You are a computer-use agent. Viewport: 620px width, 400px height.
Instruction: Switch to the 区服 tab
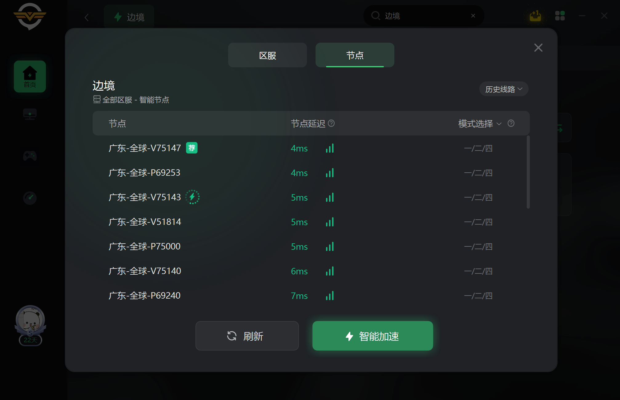tap(268, 55)
